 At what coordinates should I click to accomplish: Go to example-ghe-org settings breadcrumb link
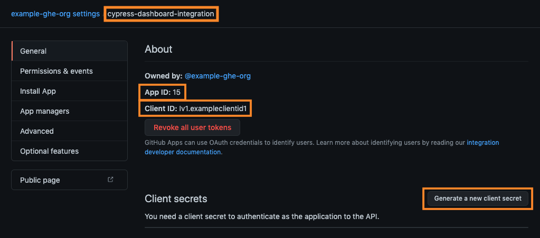[55, 14]
